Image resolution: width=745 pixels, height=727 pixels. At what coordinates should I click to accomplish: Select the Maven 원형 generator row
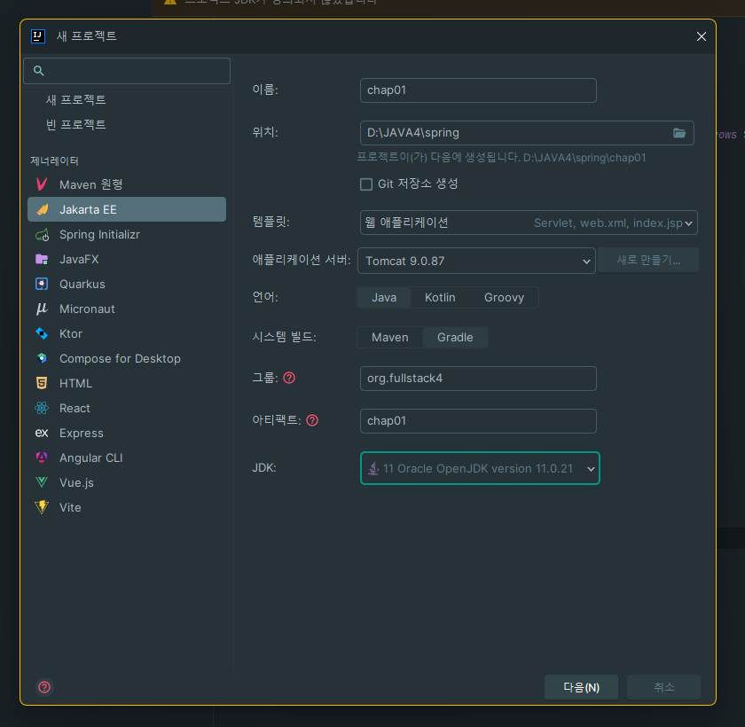pos(127,184)
